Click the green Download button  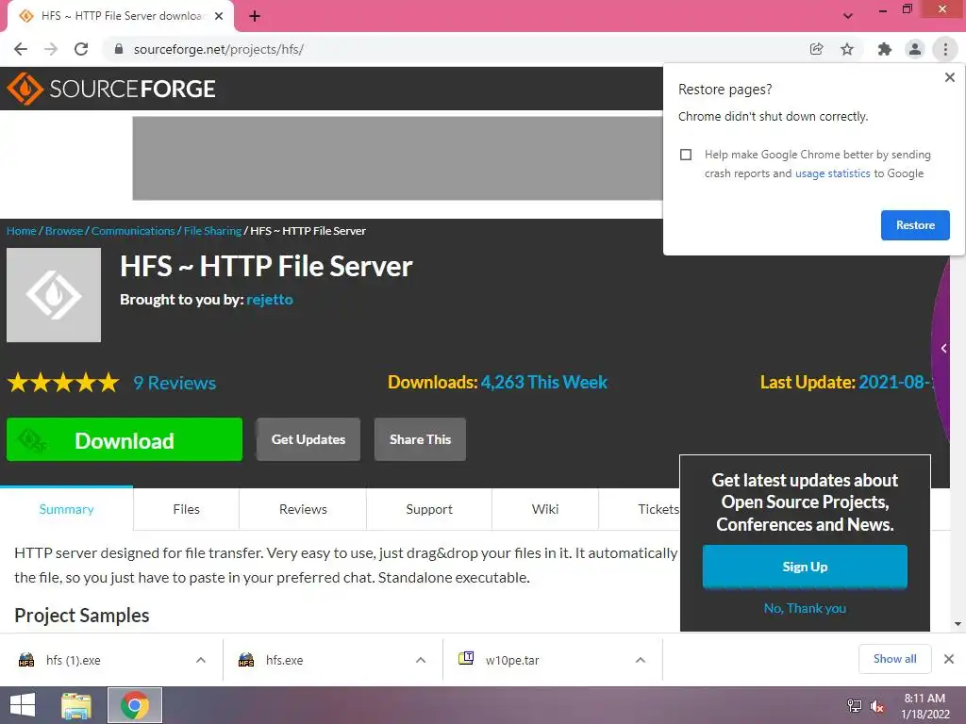125,439
